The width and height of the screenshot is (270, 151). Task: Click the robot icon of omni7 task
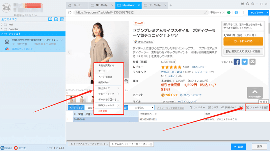pos(7,42)
